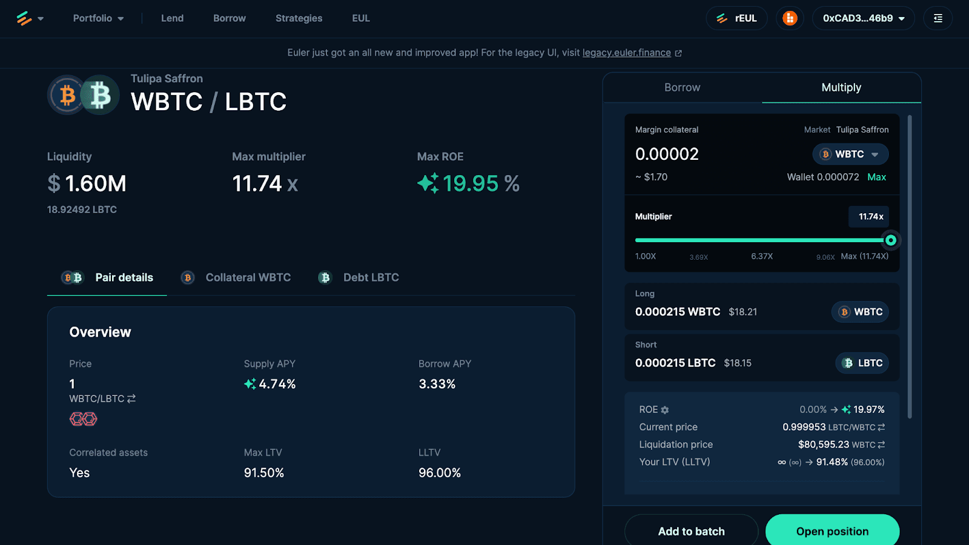This screenshot has height=545, width=969.
Task: Click the ROE settings gear icon
Action: tap(665, 410)
